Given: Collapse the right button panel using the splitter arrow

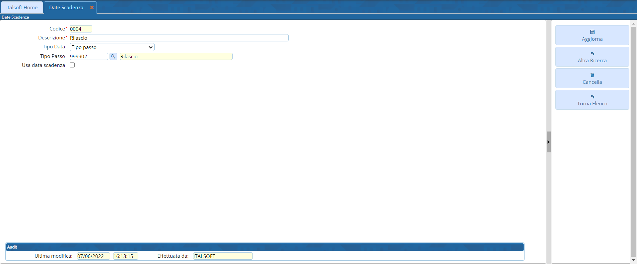Looking at the screenshot, I should [x=548, y=142].
